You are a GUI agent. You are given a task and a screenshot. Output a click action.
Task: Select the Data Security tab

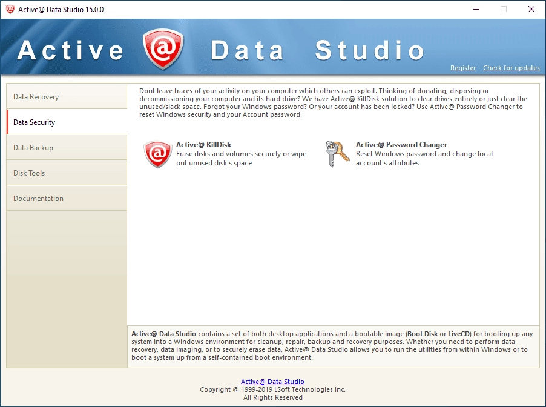pos(67,122)
